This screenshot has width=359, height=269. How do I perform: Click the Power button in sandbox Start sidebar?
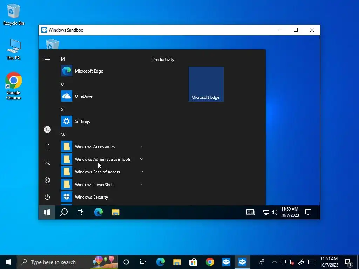47,197
